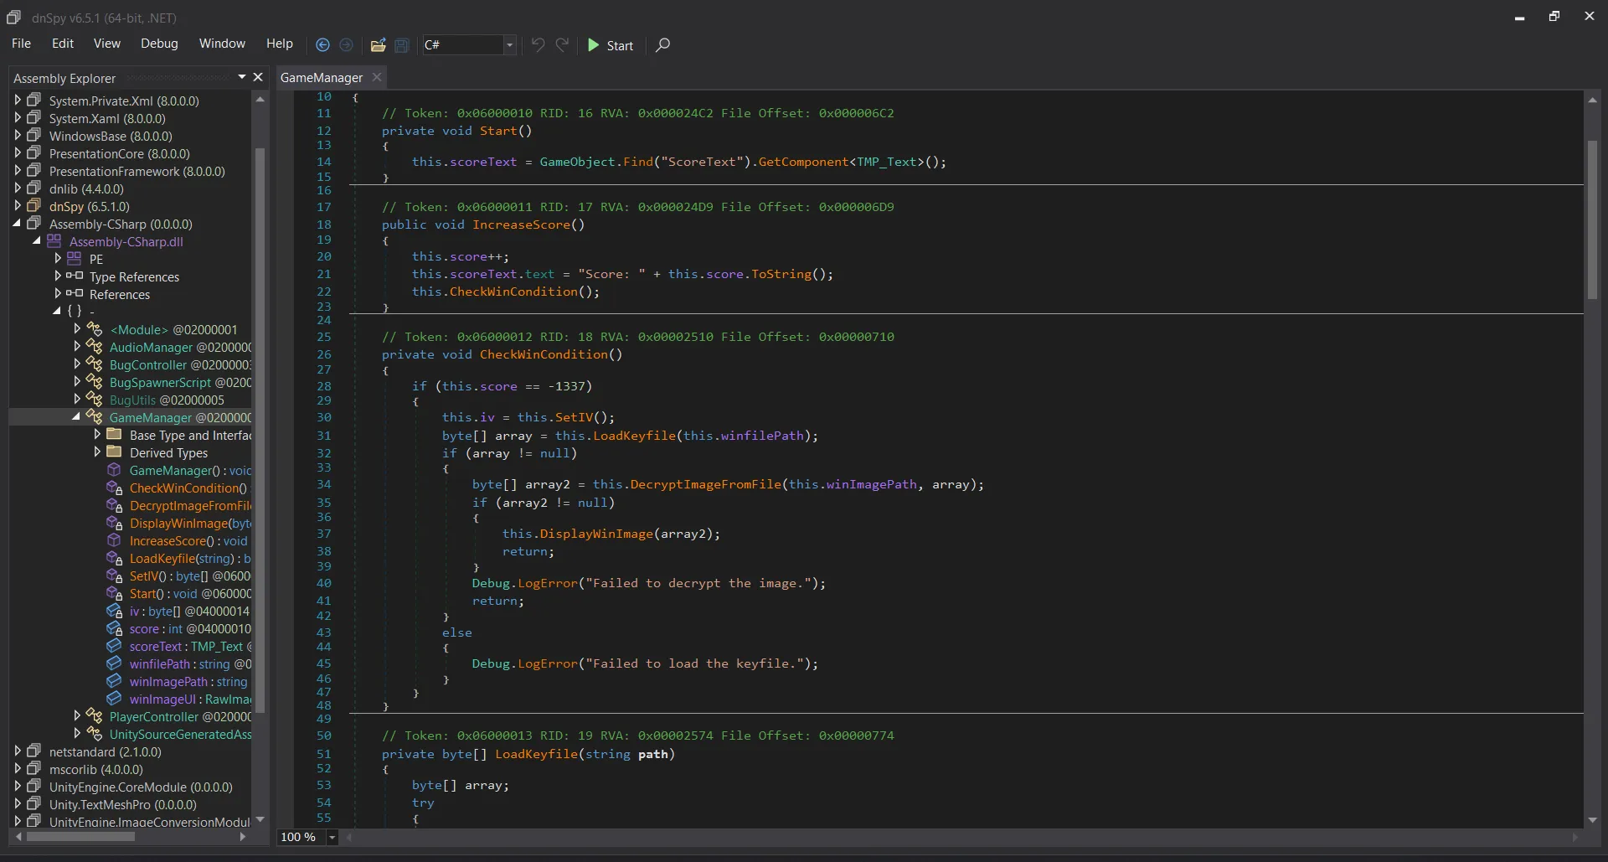Viewport: 1608px width, 862px height.
Task: Click the Redo toolbar icon
Action: click(x=562, y=44)
